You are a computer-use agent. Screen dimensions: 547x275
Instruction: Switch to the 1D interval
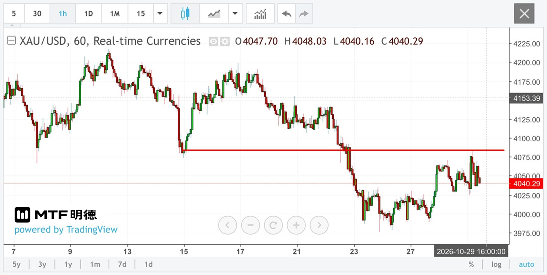pos(88,14)
